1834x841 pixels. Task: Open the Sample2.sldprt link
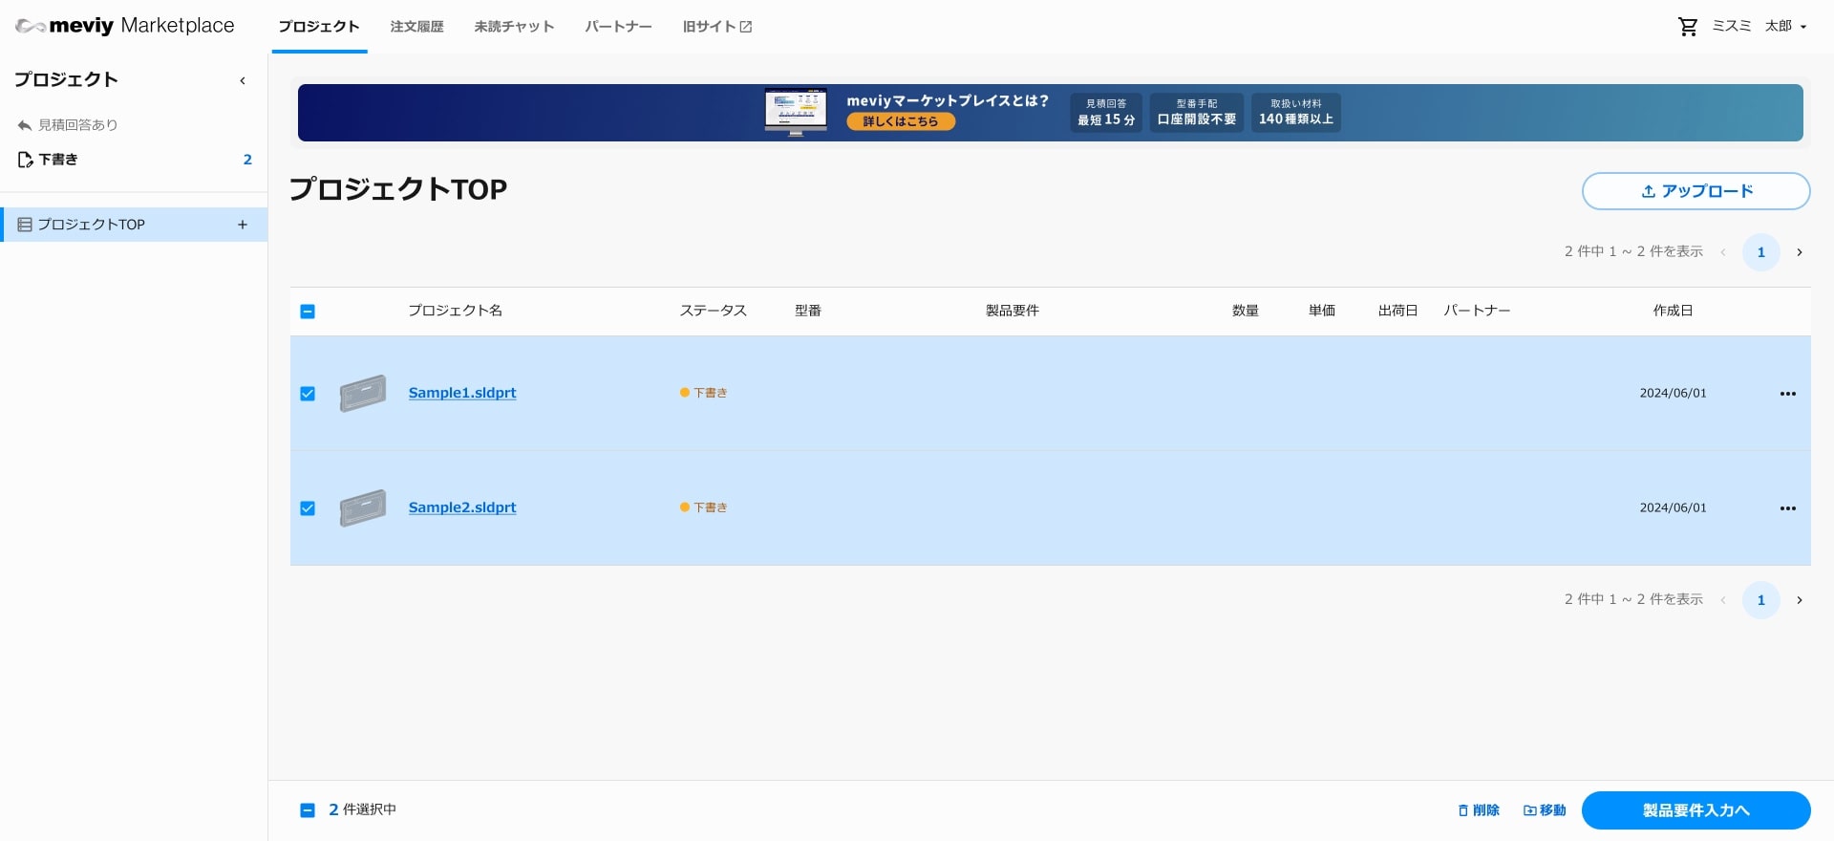pos(462,507)
